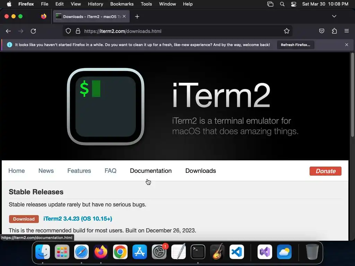Open the Save to Pocket icon
Image resolution: width=355 pixels, height=266 pixels.
click(x=322, y=31)
